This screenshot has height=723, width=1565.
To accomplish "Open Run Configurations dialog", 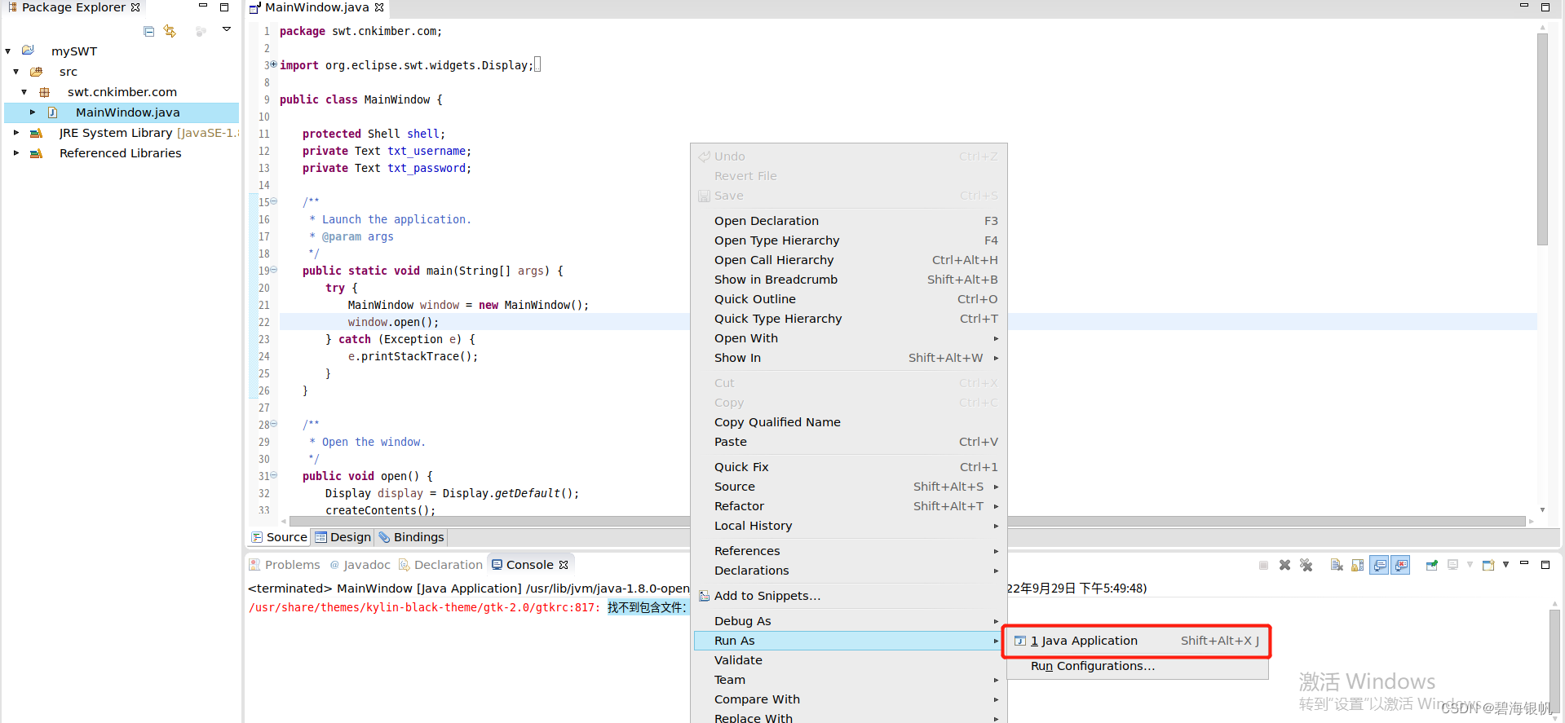I will (x=1137, y=666).
